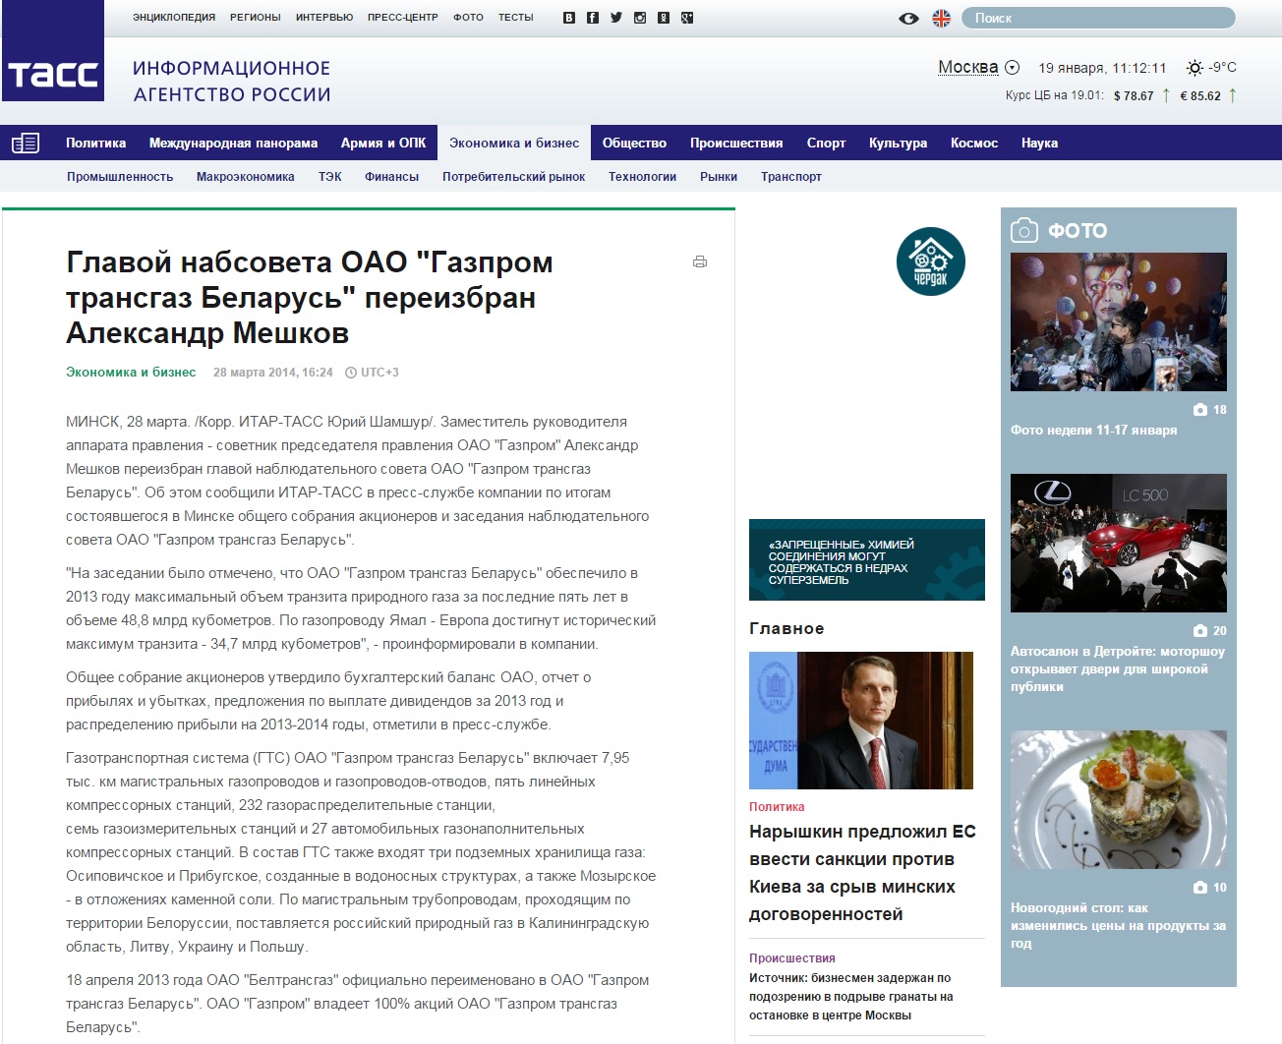Click the camera count icon labeled 18
This screenshot has width=1282, height=1044.
[1200, 410]
